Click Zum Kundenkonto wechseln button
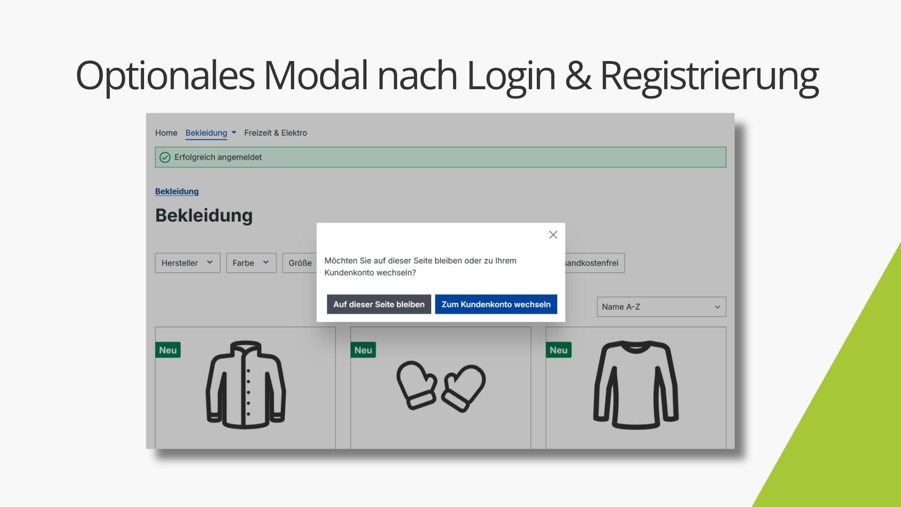 [x=496, y=304]
